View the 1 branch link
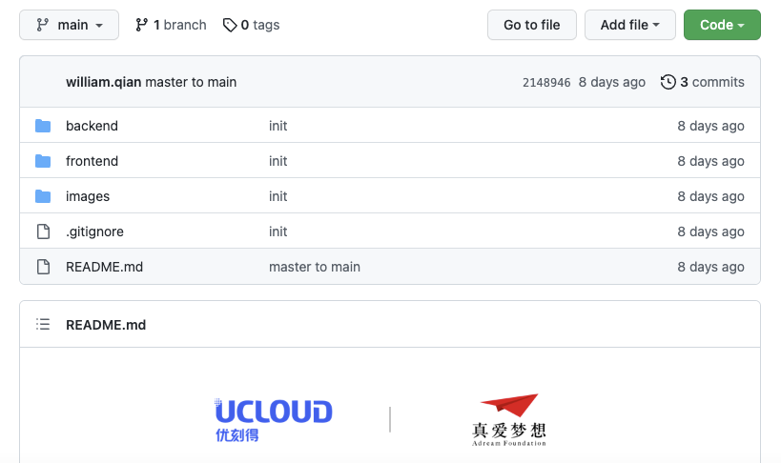 pyautogui.click(x=171, y=25)
